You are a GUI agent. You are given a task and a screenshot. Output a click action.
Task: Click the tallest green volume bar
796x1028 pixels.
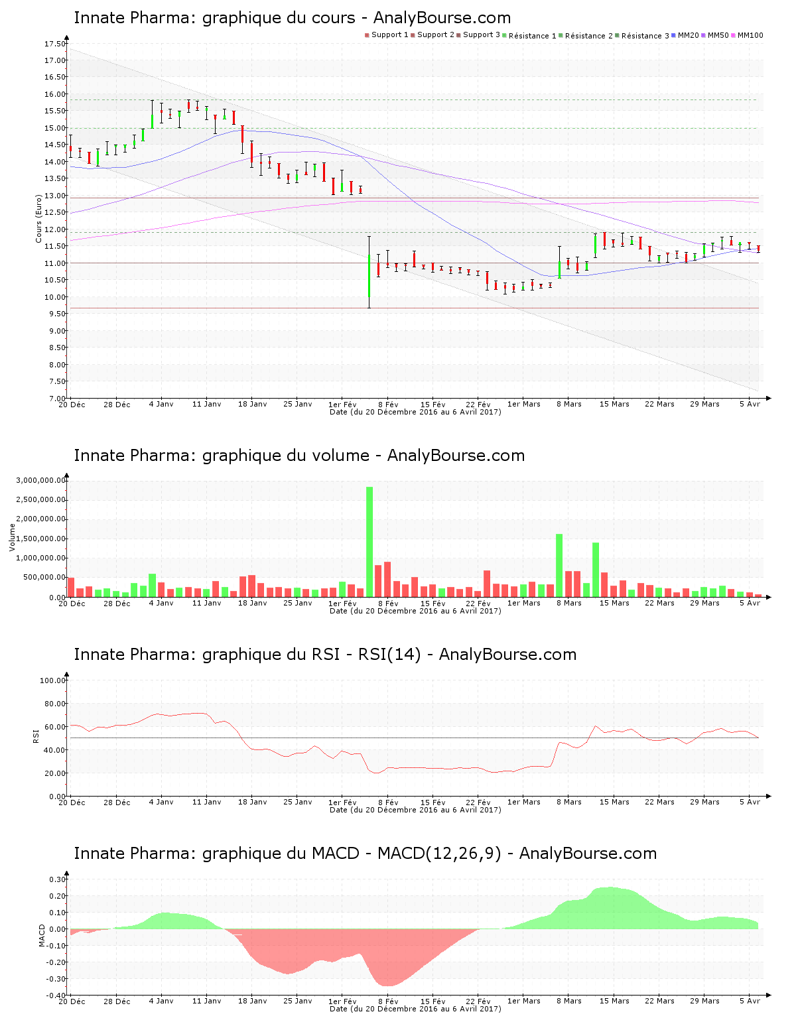(x=369, y=542)
